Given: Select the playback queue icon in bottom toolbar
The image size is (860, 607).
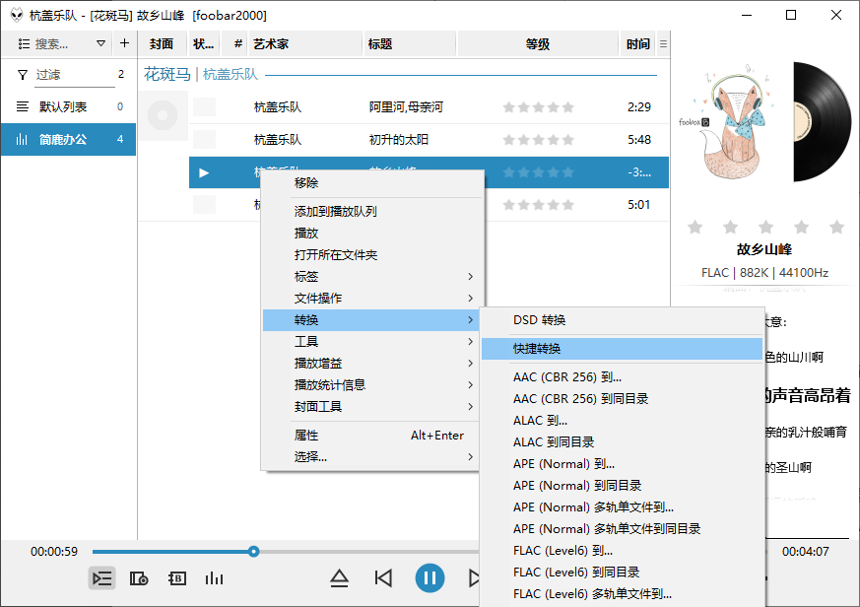Looking at the screenshot, I should click(102, 579).
